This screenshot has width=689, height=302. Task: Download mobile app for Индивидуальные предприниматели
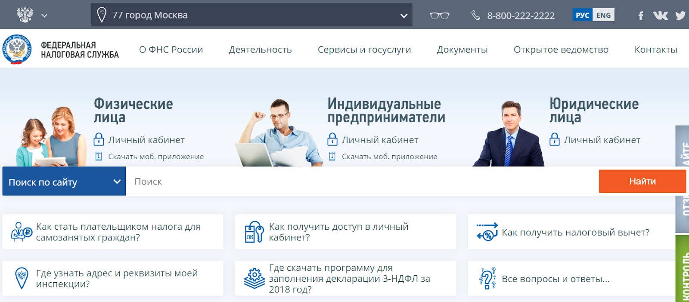click(389, 157)
